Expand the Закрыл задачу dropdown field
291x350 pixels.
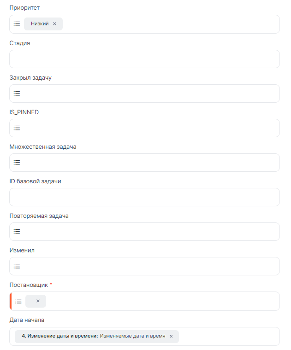(148, 93)
